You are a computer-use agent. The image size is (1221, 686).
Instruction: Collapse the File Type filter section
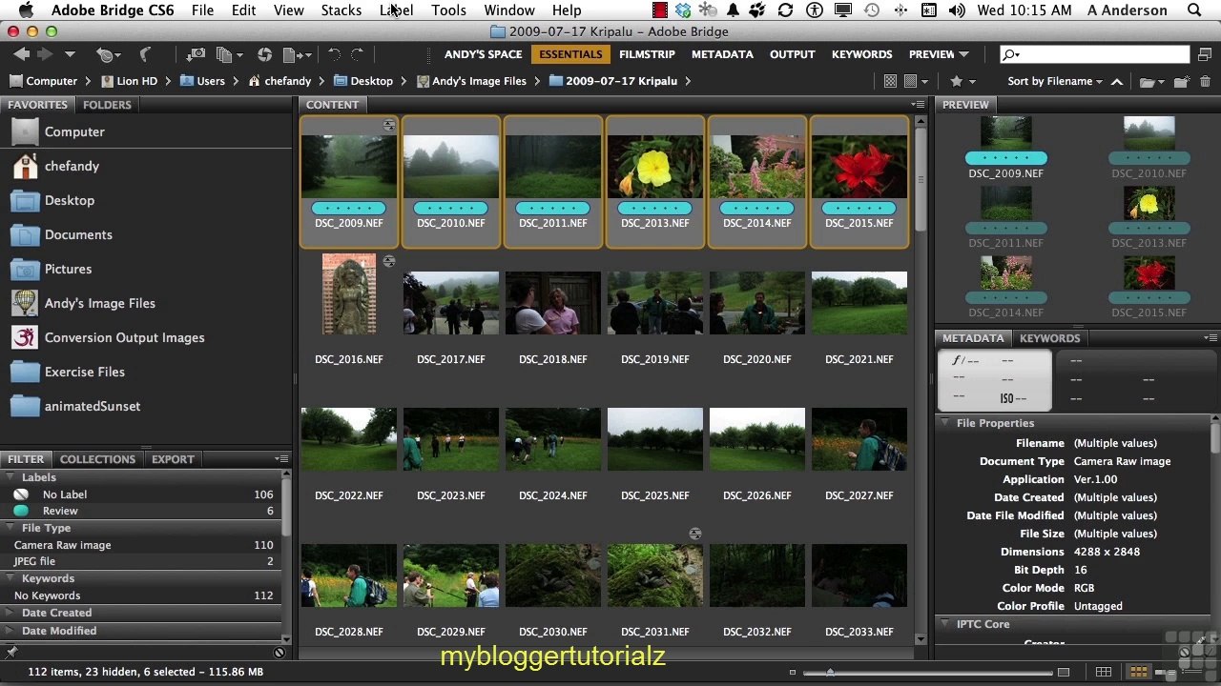pyautogui.click(x=11, y=528)
